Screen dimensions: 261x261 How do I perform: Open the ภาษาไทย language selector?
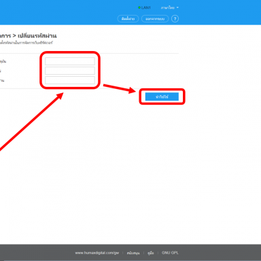(168, 7)
